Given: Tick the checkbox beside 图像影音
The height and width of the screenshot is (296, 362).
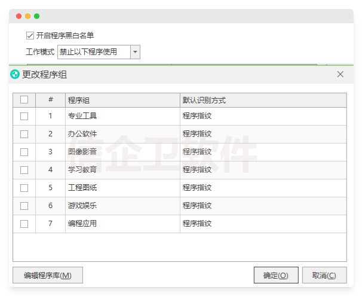Looking at the screenshot, I should (24, 152).
